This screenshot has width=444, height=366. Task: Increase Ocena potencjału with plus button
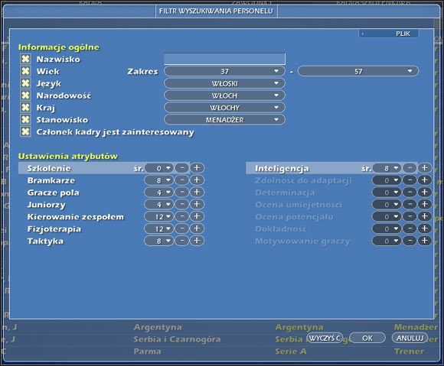point(424,217)
